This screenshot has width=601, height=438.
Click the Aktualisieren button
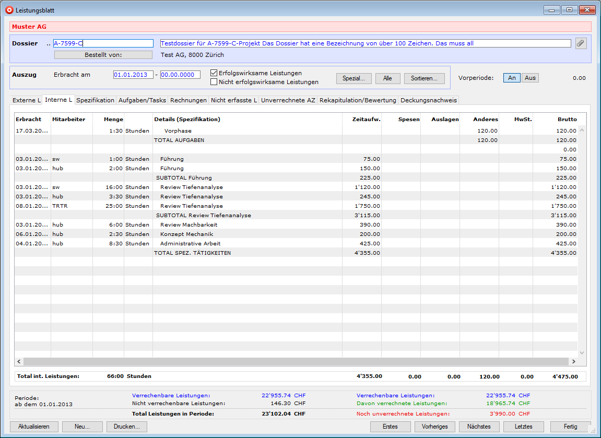(x=34, y=427)
